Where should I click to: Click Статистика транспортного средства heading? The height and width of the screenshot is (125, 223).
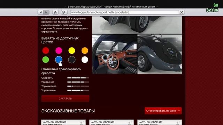pos(61,71)
